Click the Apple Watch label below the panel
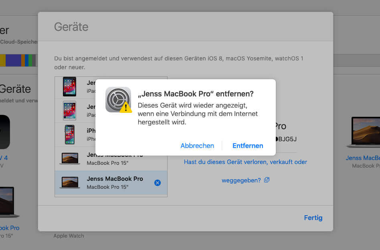 click(x=69, y=236)
